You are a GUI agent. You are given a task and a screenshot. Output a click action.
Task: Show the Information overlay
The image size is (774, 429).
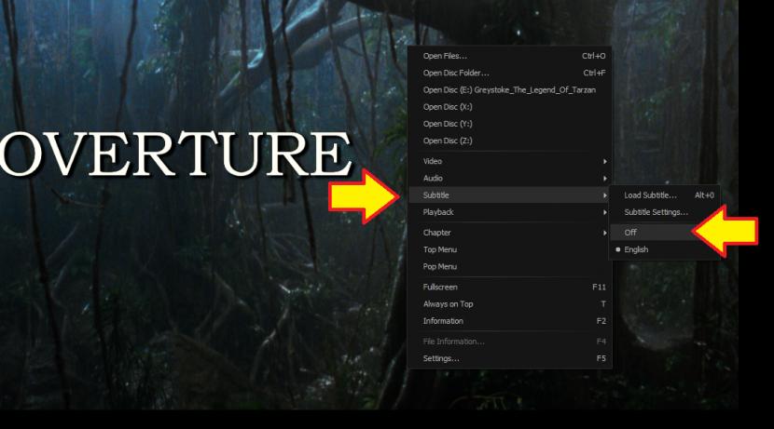click(x=443, y=321)
